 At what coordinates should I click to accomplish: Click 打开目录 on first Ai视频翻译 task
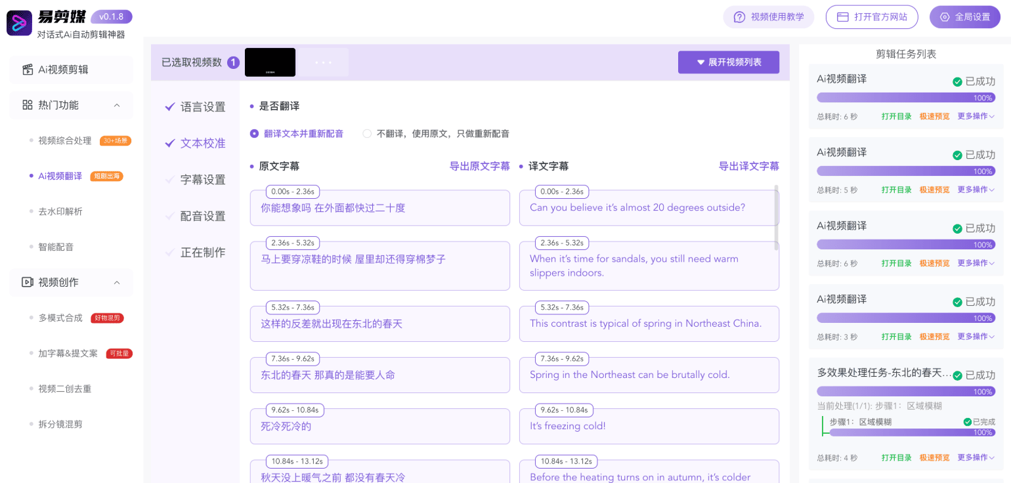click(x=897, y=116)
